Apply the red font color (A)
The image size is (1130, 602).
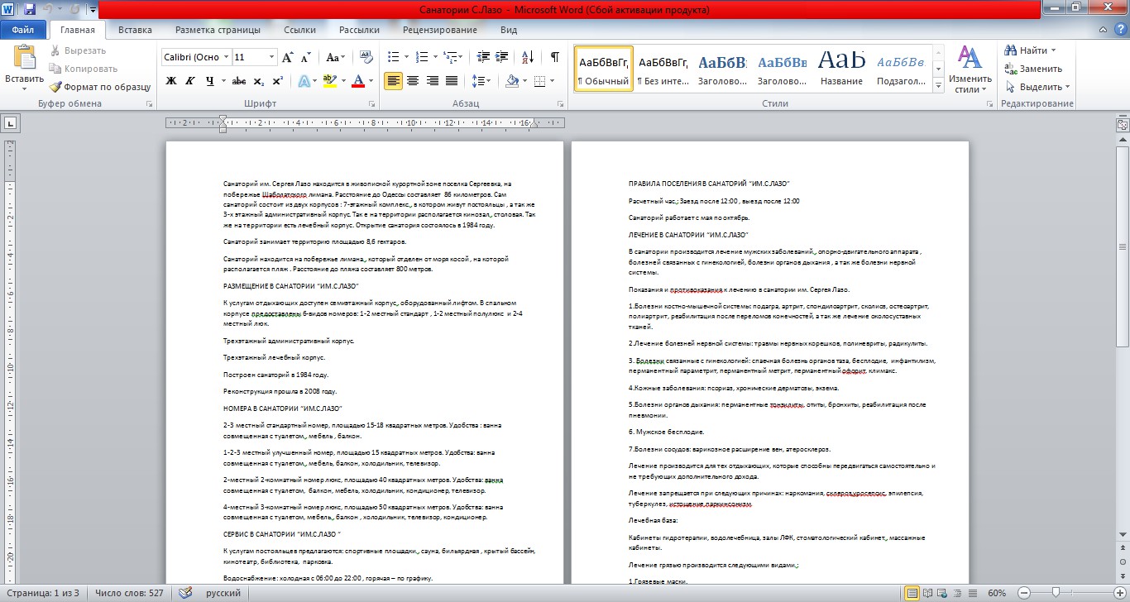pyautogui.click(x=357, y=81)
